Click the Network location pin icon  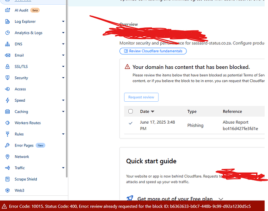pos(8,157)
